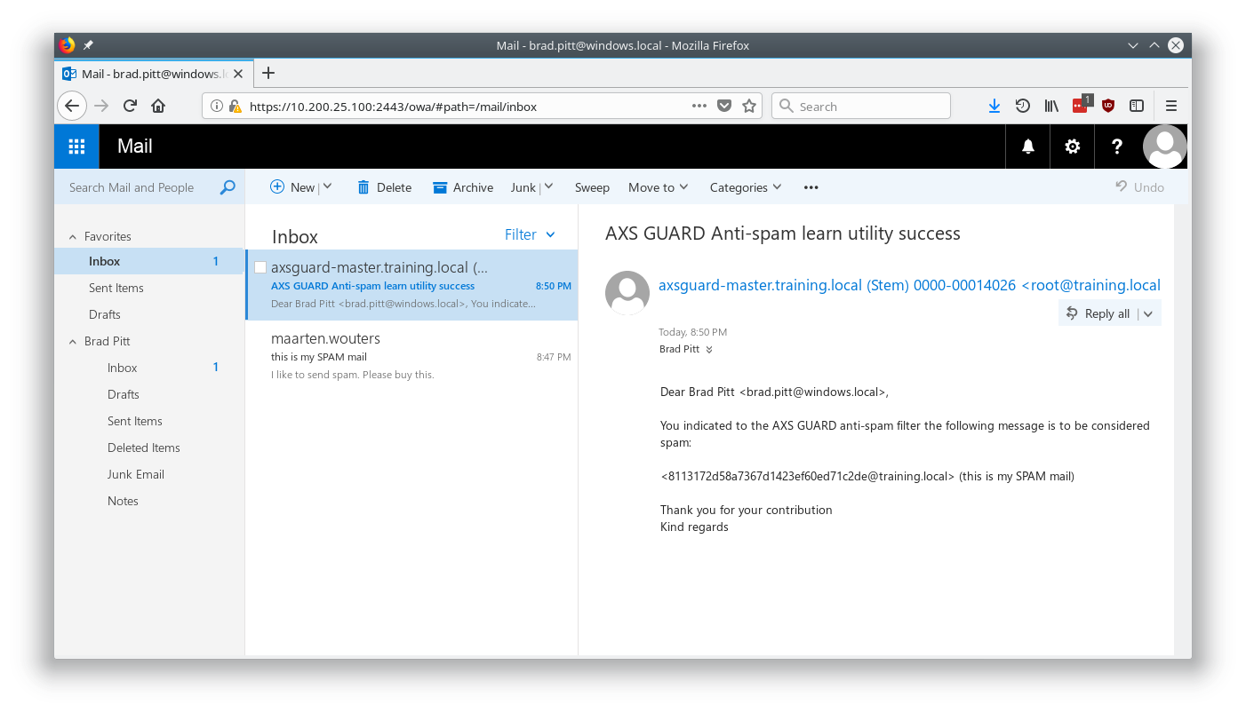
Task: Open the Categories dropdown
Action: point(746,187)
